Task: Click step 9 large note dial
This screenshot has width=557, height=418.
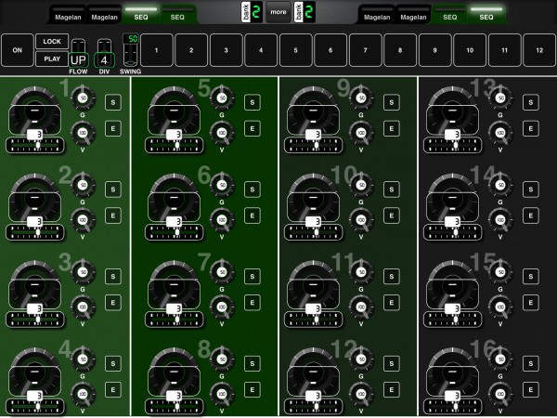Action: [313, 111]
